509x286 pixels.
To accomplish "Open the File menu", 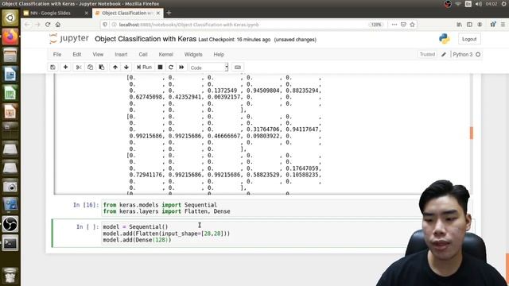I will coord(57,55).
